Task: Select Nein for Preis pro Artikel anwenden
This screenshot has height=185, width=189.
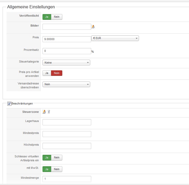Action: coord(57,73)
